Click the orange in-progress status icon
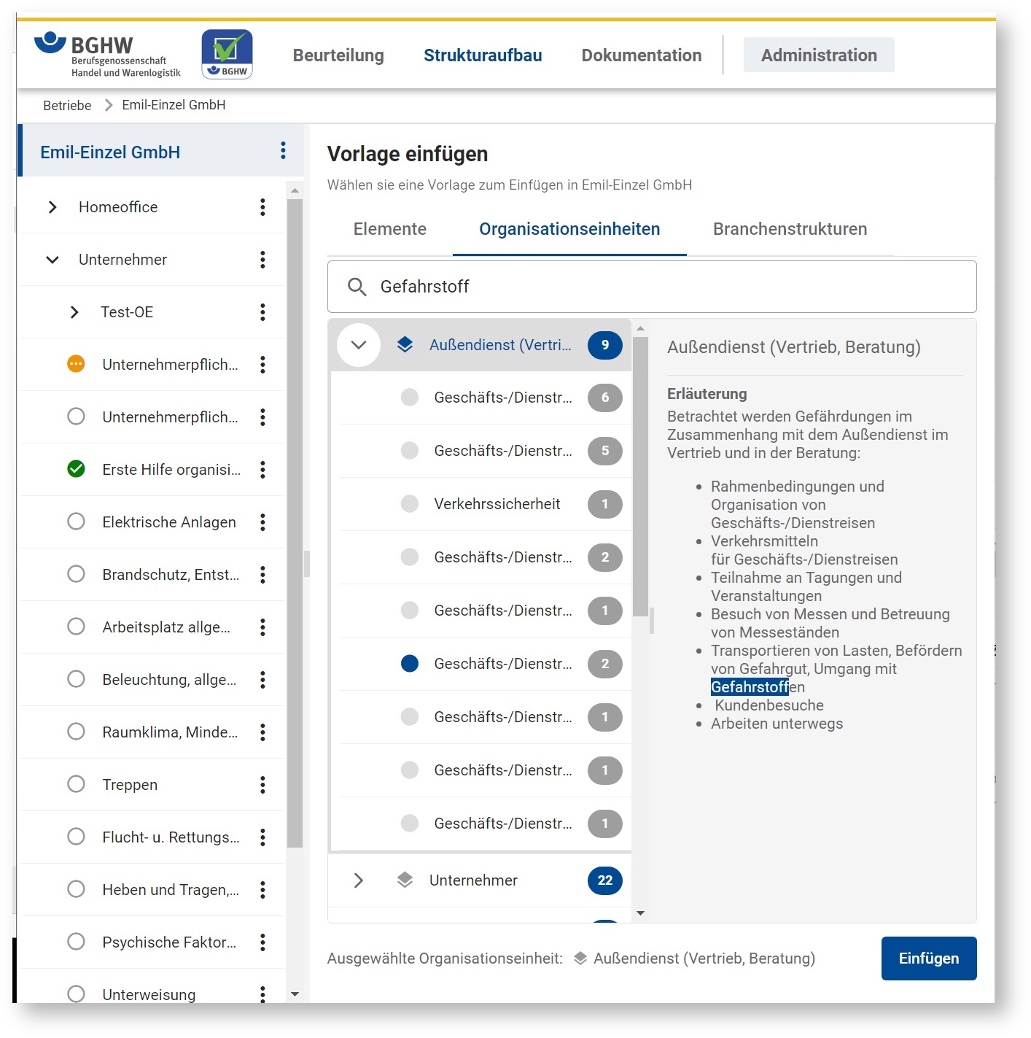This screenshot has height=1038, width=1031. (76, 364)
